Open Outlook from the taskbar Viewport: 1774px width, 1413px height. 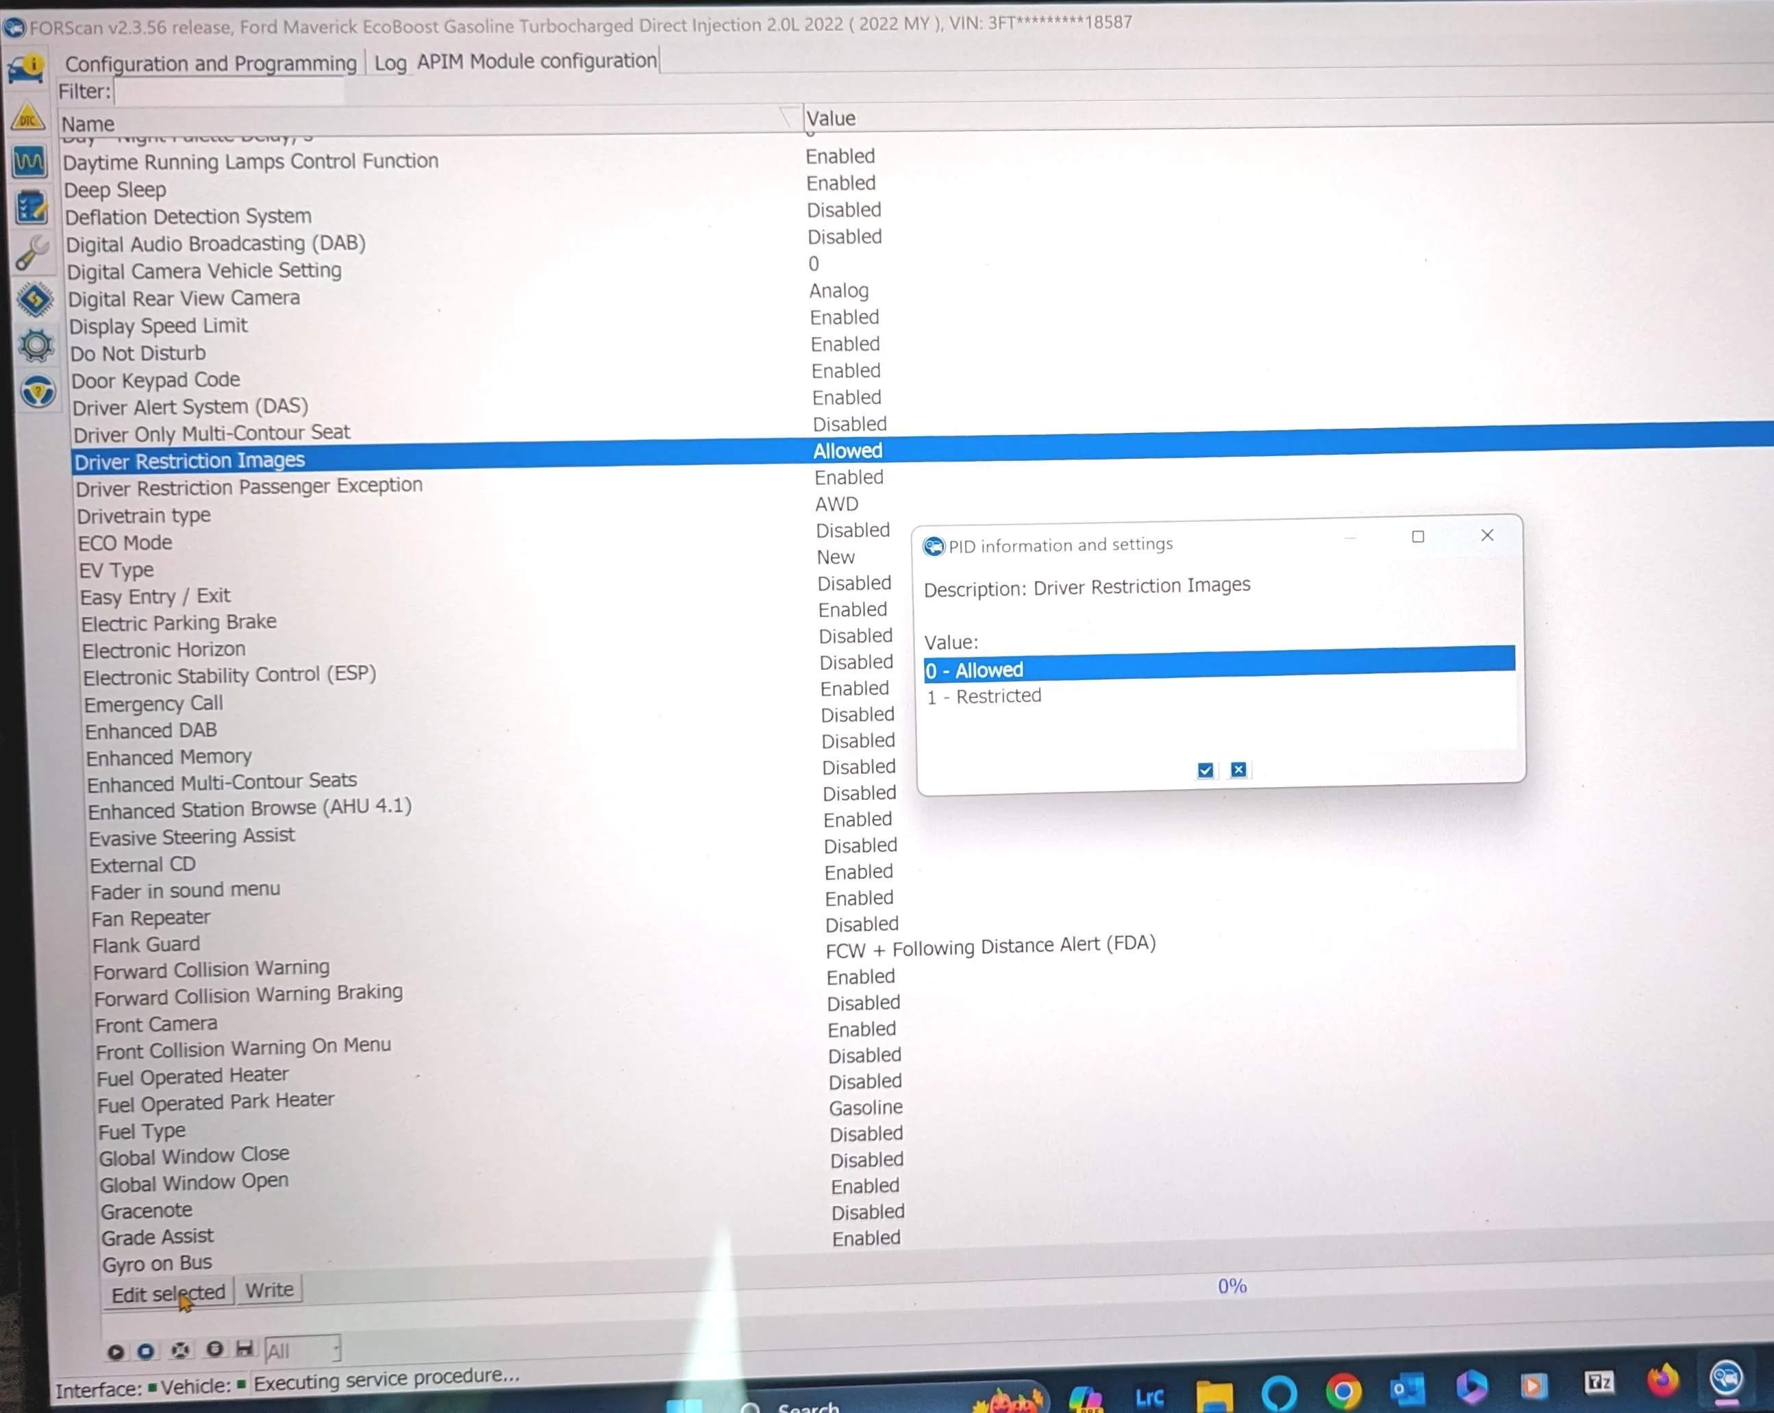click(x=1407, y=1390)
